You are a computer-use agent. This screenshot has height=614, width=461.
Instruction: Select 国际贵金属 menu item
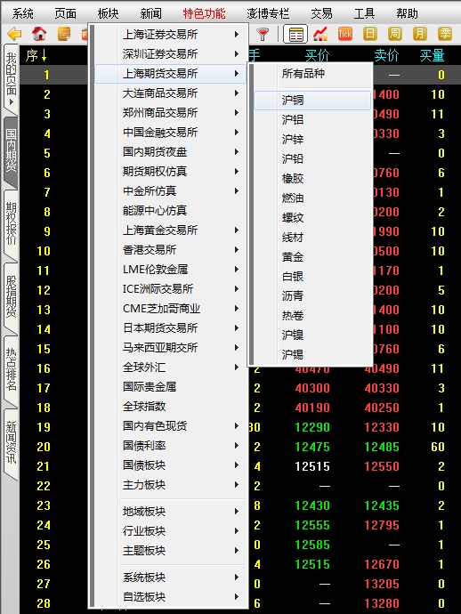(x=170, y=387)
